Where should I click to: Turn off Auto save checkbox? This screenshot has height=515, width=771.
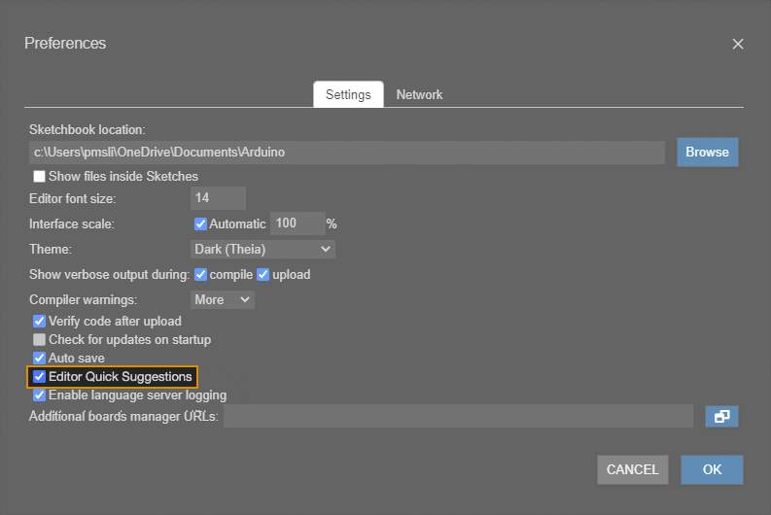40,359
